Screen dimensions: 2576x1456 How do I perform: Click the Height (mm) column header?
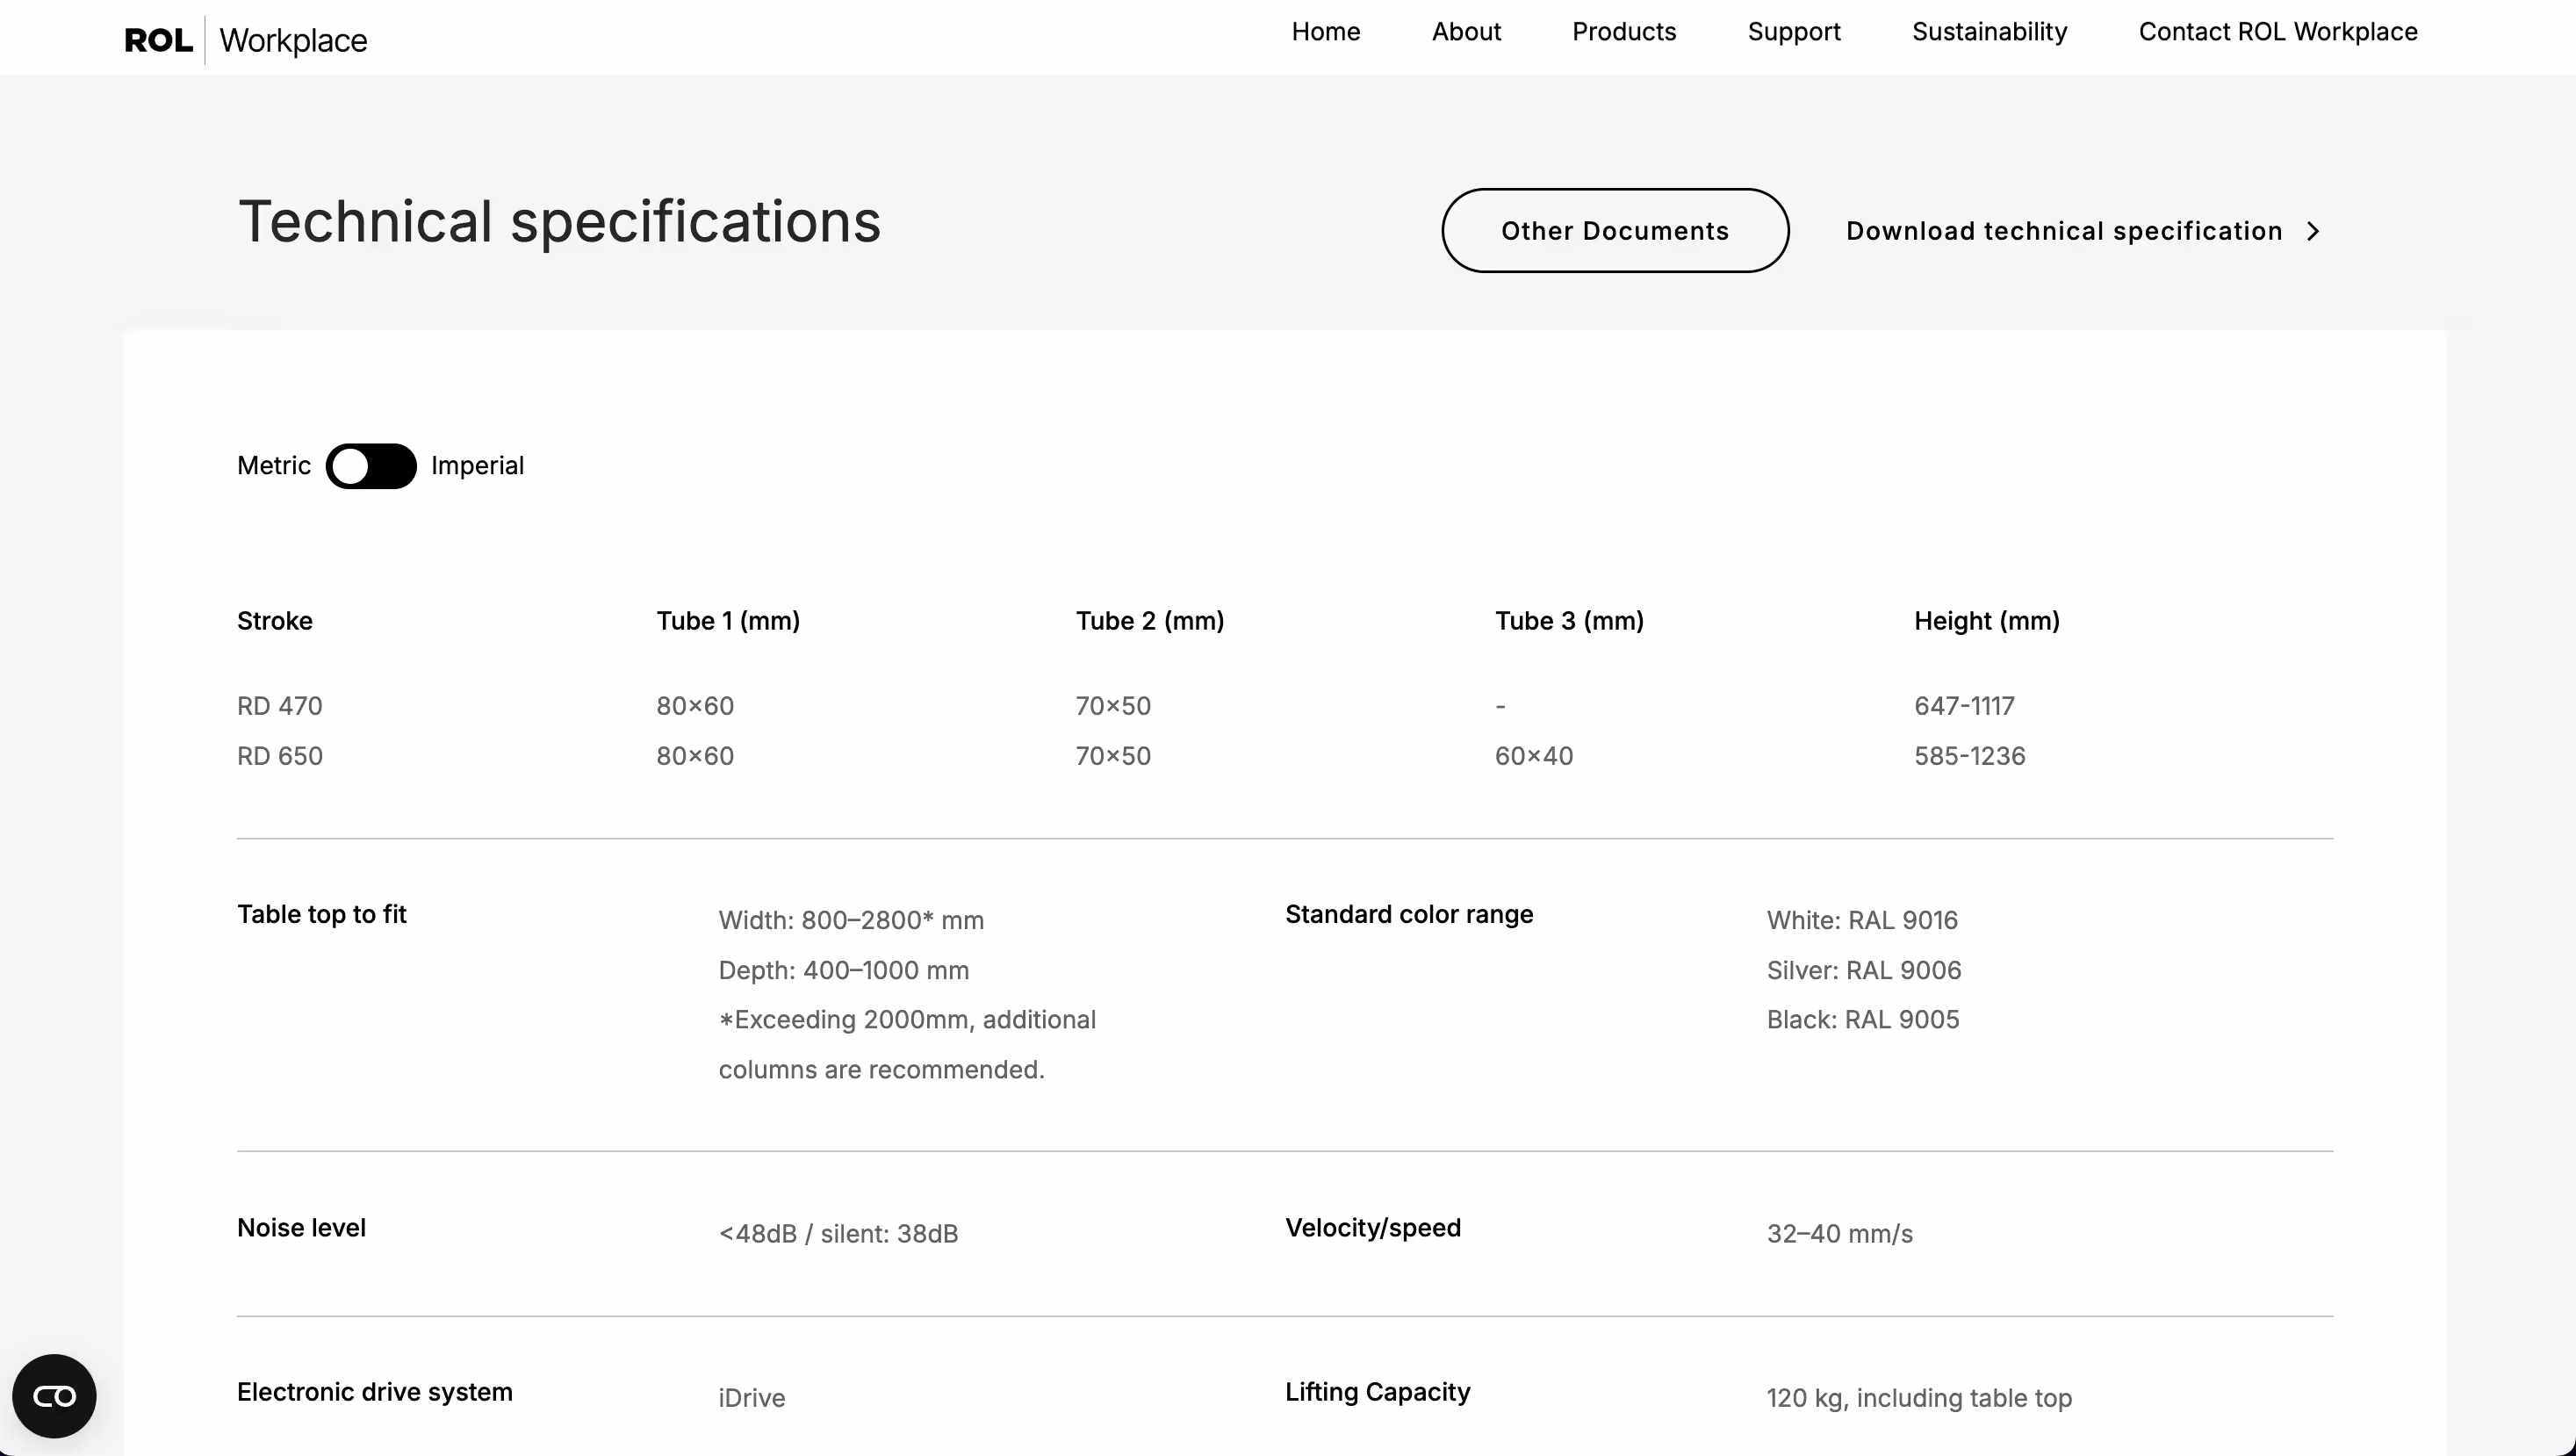click(1987, 621)
